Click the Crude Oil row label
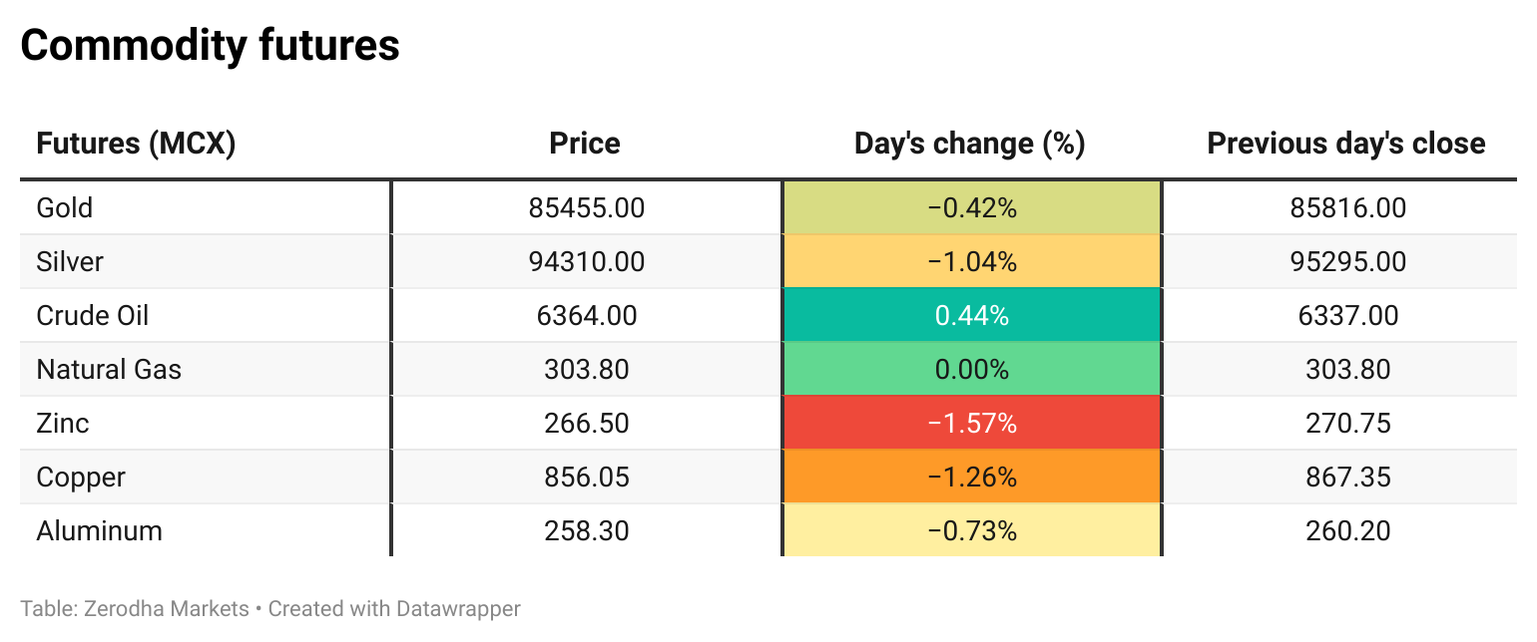This screenshot has height=642, width=1537. [x=93, y=316]
